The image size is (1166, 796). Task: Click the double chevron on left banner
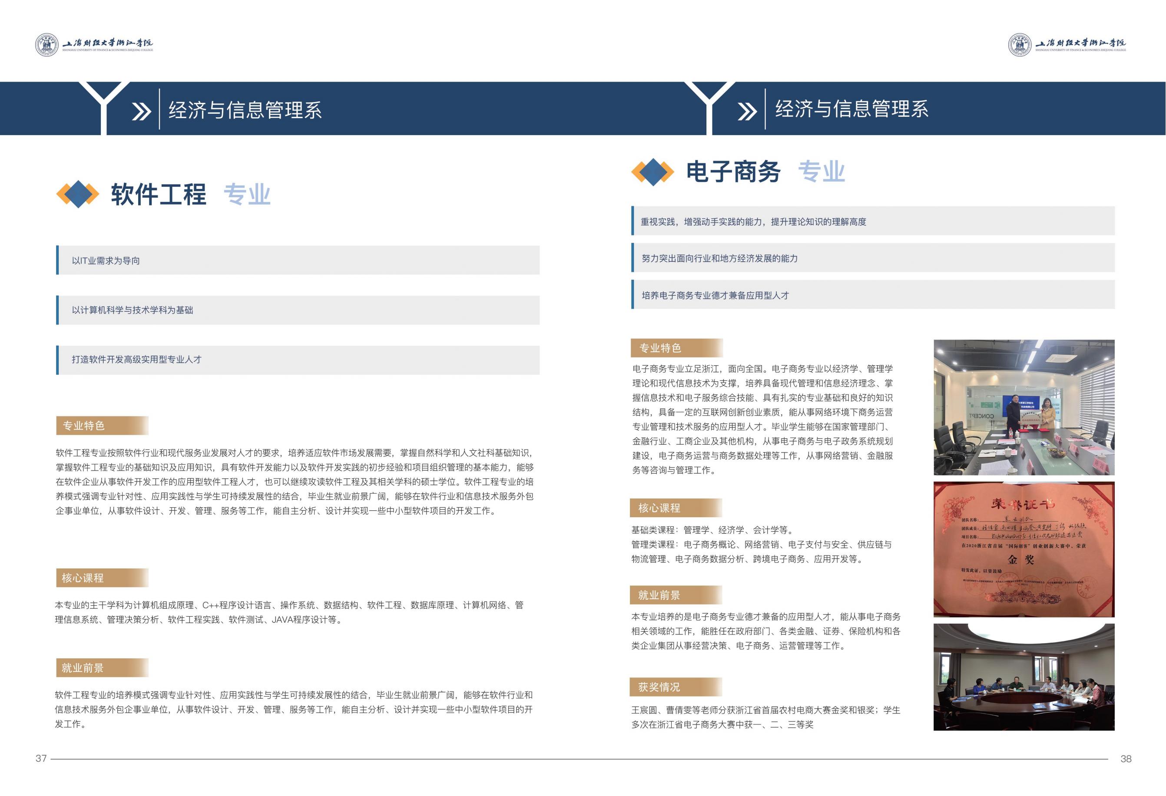coord(141,111)
